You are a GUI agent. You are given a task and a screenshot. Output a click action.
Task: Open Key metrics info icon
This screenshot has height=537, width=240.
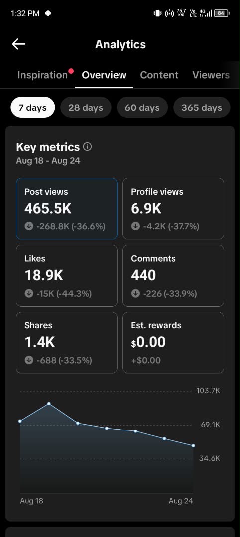click(x=88, y=147)
